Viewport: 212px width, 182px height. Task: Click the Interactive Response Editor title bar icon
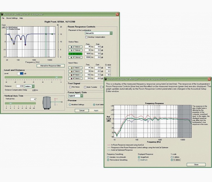click(106, 79)
